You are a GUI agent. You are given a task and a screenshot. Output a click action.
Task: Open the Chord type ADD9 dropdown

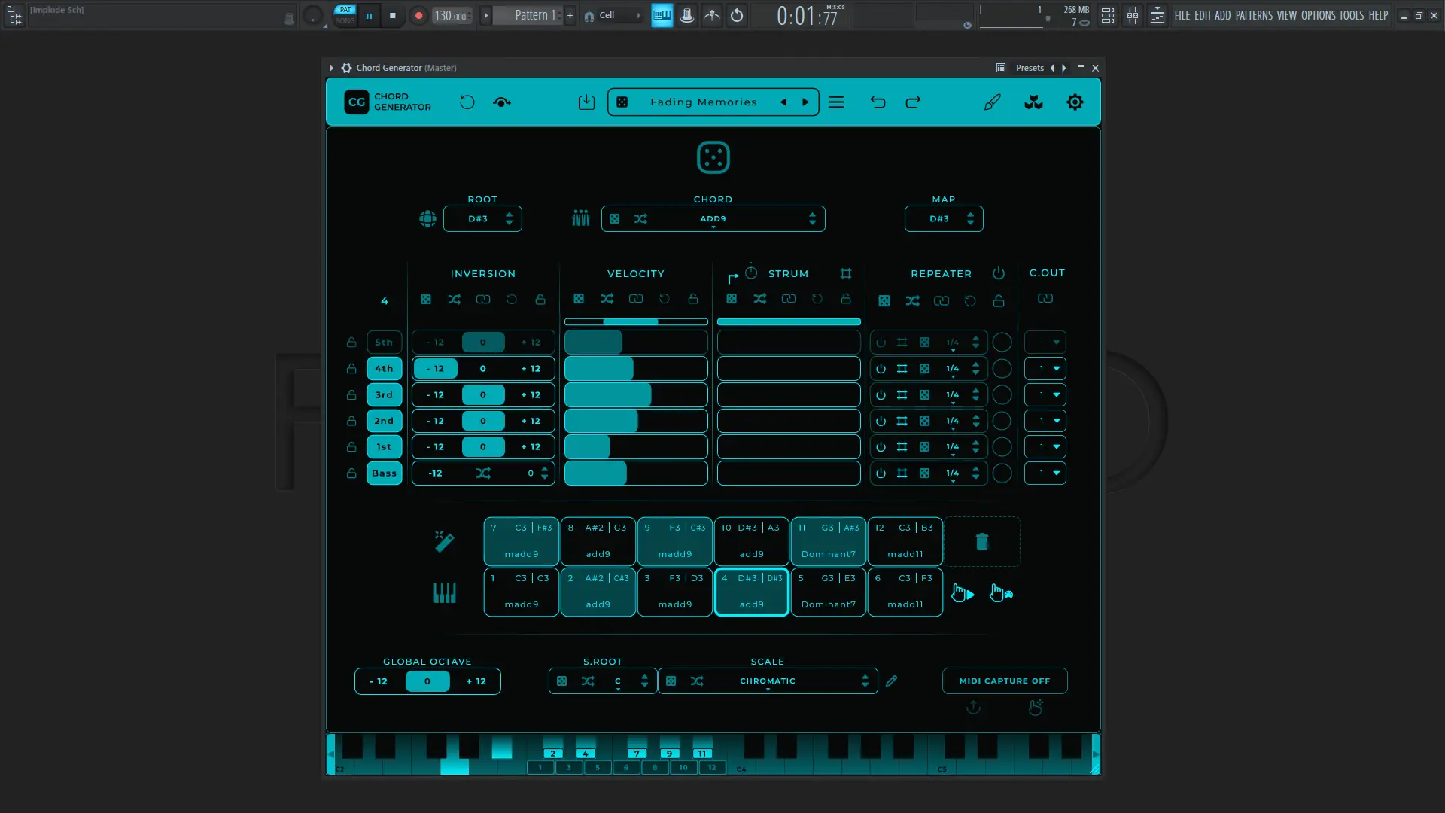coord(713,219)
